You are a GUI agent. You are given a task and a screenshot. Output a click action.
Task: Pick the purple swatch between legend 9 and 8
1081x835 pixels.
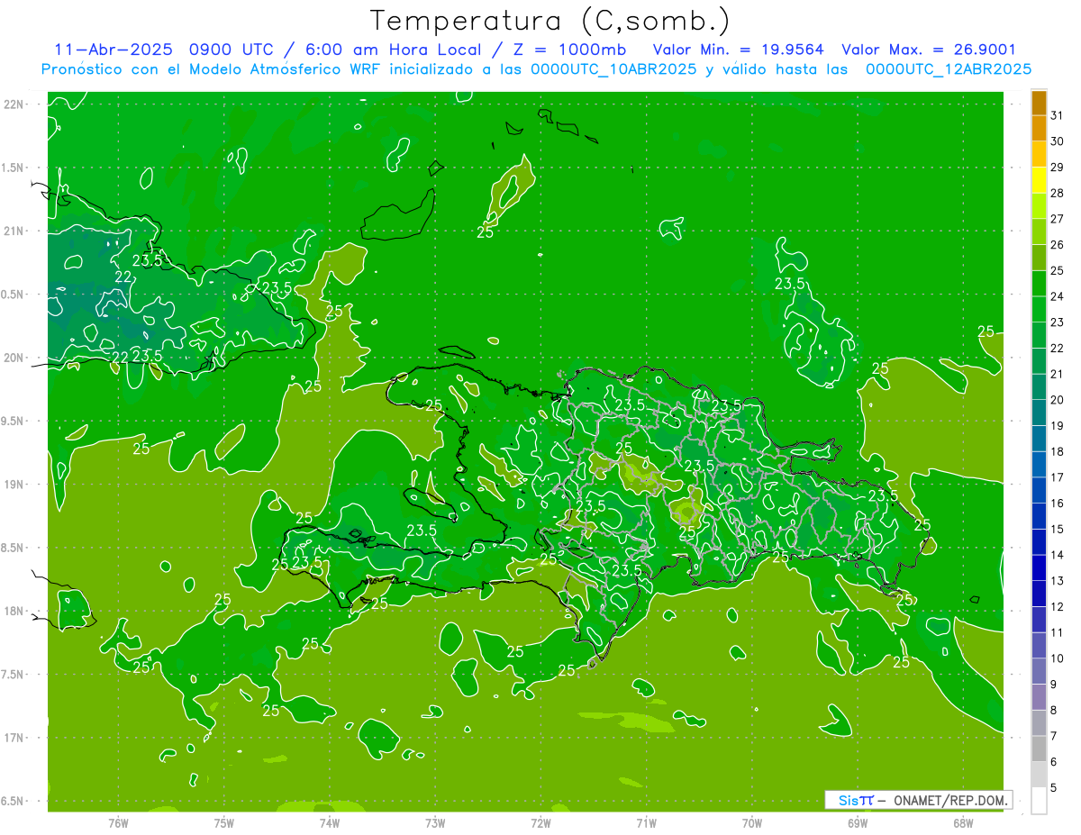1039,697
